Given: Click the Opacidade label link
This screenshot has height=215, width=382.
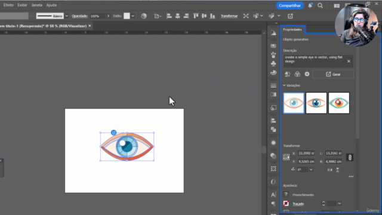Looking at the screenshot, I should pyautogui.click(x=79, y=16).
